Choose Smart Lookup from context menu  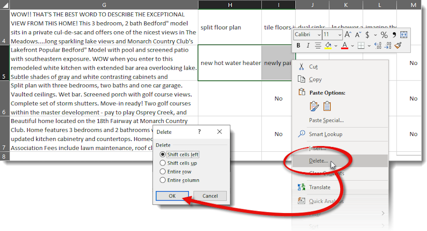click(340, 134)
